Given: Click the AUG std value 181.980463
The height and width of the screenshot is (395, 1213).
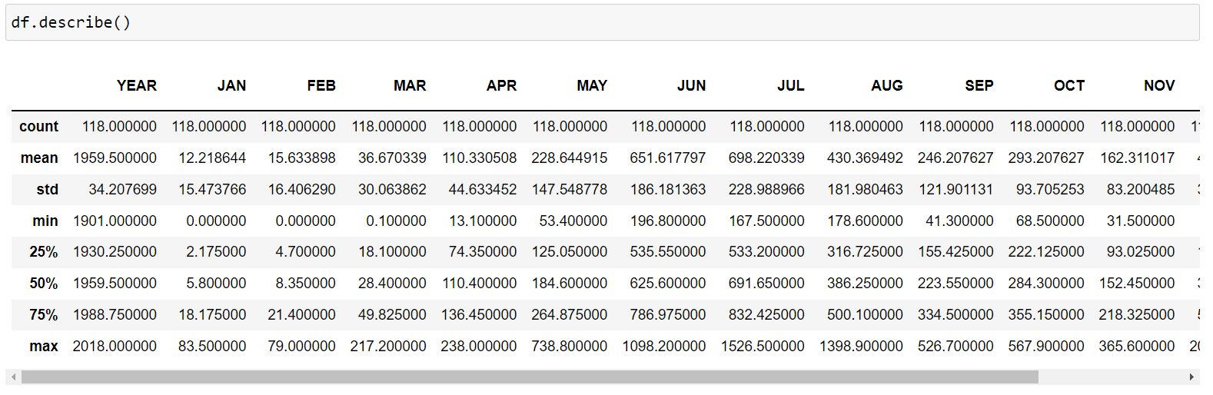Looking at the screenshot, I should [x=865, y=190].
